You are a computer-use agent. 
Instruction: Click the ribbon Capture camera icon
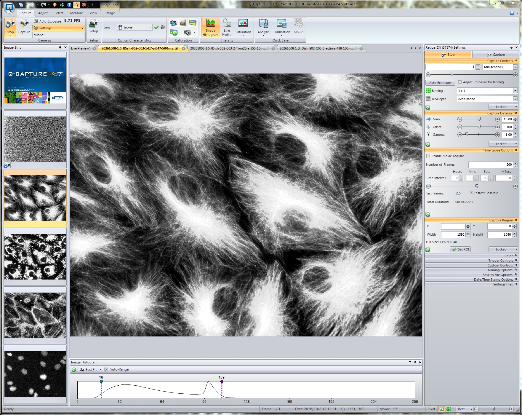pyautogui.click(x=24, y=24)
